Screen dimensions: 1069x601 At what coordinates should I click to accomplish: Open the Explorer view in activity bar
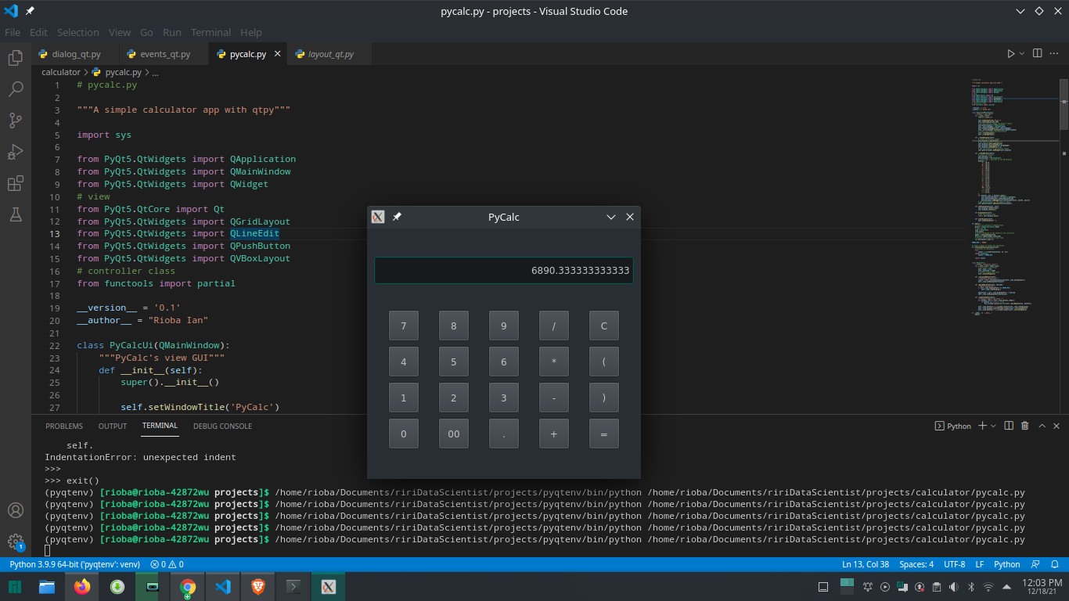(15, 58)
